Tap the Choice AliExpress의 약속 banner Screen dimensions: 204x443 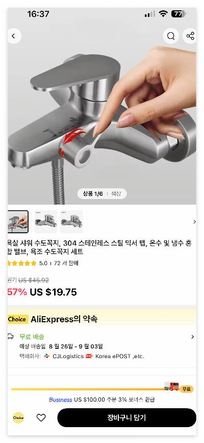point(102,319)
